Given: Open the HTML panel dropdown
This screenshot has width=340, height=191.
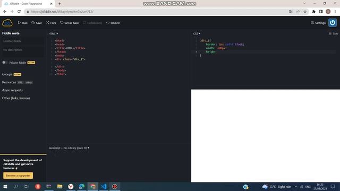Looking at the screenshot, I should 53,33.
